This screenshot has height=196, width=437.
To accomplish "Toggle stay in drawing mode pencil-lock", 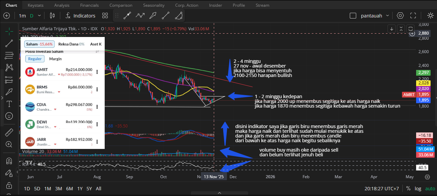I will (x=9, y=173).
